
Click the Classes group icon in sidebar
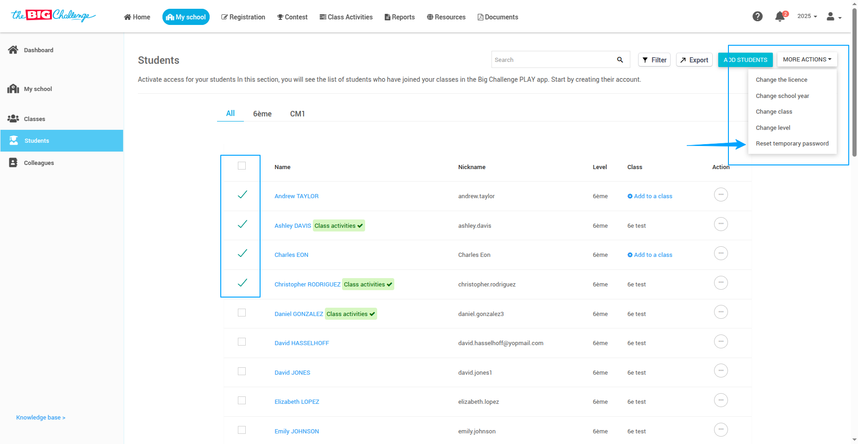13,119
